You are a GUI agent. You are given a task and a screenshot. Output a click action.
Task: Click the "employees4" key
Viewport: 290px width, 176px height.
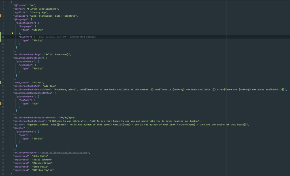[x=22, y=170]
